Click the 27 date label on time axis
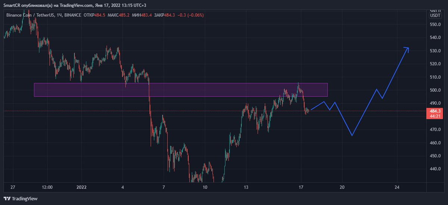The image size is (448, 205). [13, 187]
